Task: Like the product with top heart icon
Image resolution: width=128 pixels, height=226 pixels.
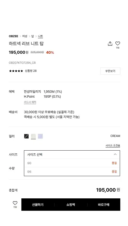Action: 117,43
